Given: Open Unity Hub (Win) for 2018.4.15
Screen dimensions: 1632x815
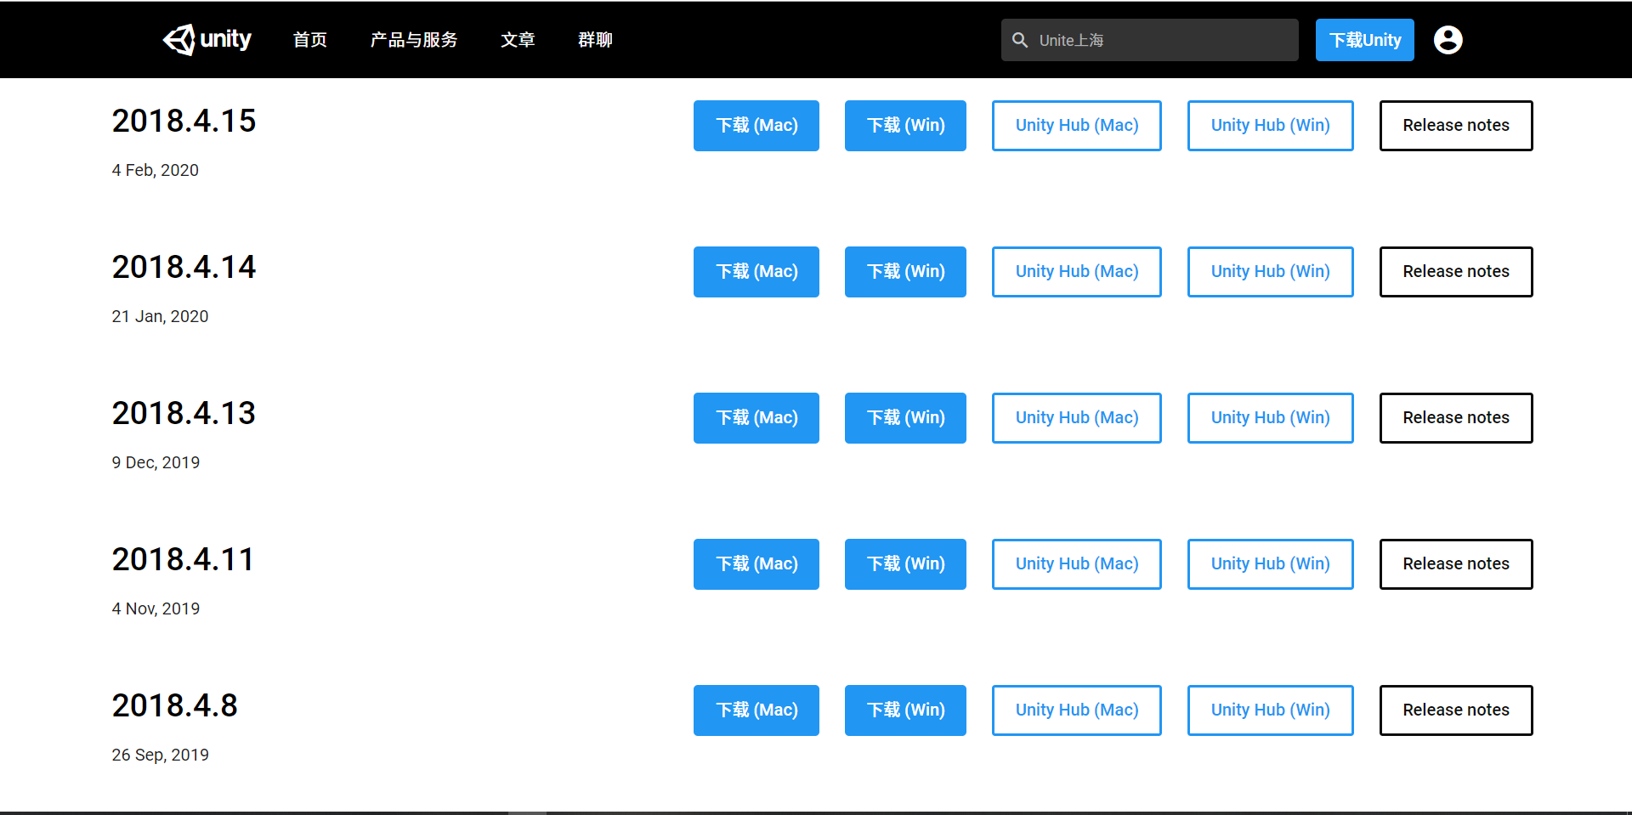Looking at the screenshot, I should [1271, 126].
